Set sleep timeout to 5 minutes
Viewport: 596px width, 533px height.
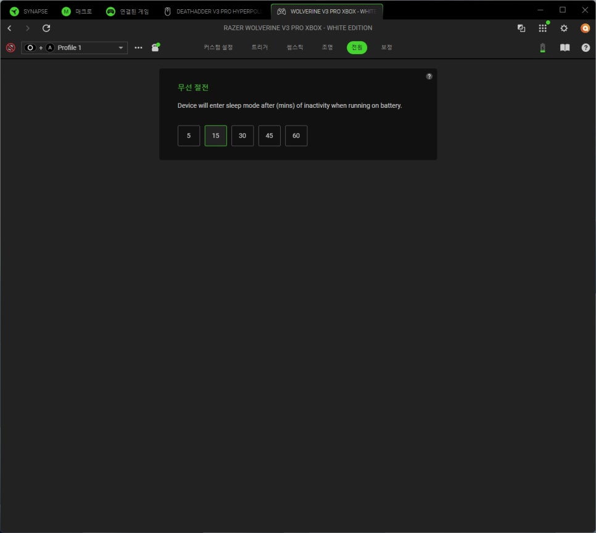click(x=189, y=136)
